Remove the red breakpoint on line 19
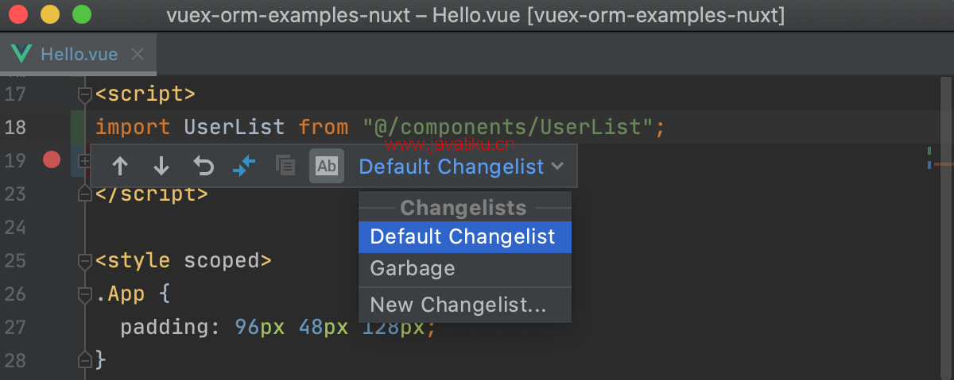 (52, 160)
